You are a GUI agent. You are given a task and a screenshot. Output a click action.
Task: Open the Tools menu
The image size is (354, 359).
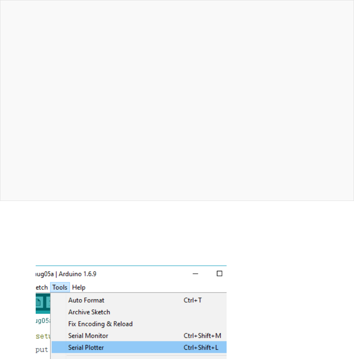pos(60,287)
